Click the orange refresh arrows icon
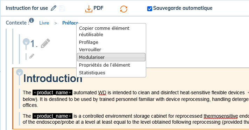Viewport: 249px width, 130px height. (x=124, y=9)
